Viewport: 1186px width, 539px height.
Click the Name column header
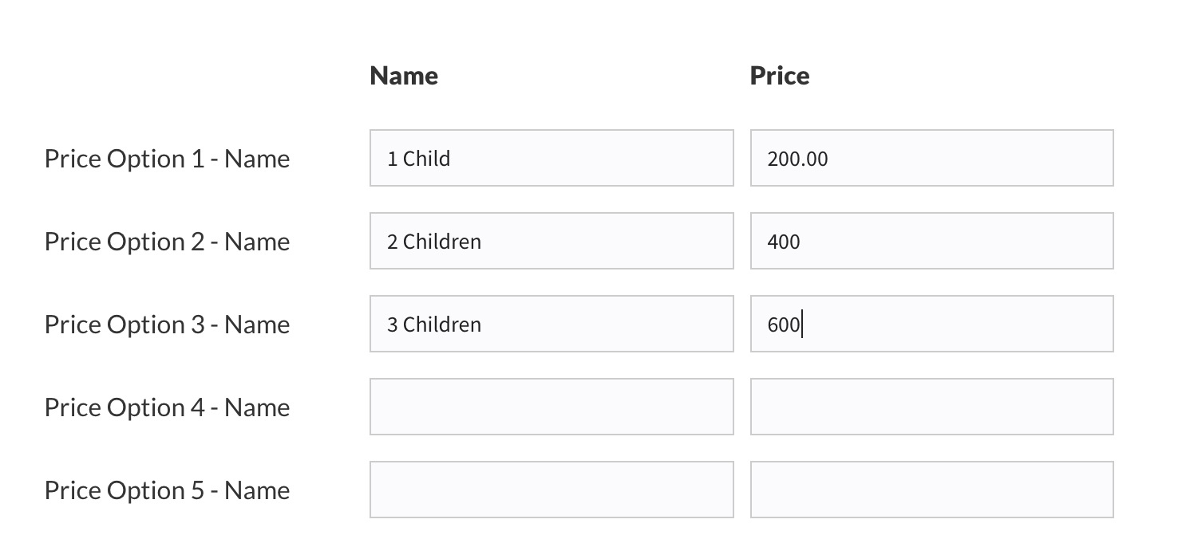coord(404,76)
